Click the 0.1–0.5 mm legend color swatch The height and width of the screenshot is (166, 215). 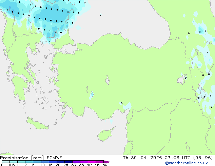(6, 162)
